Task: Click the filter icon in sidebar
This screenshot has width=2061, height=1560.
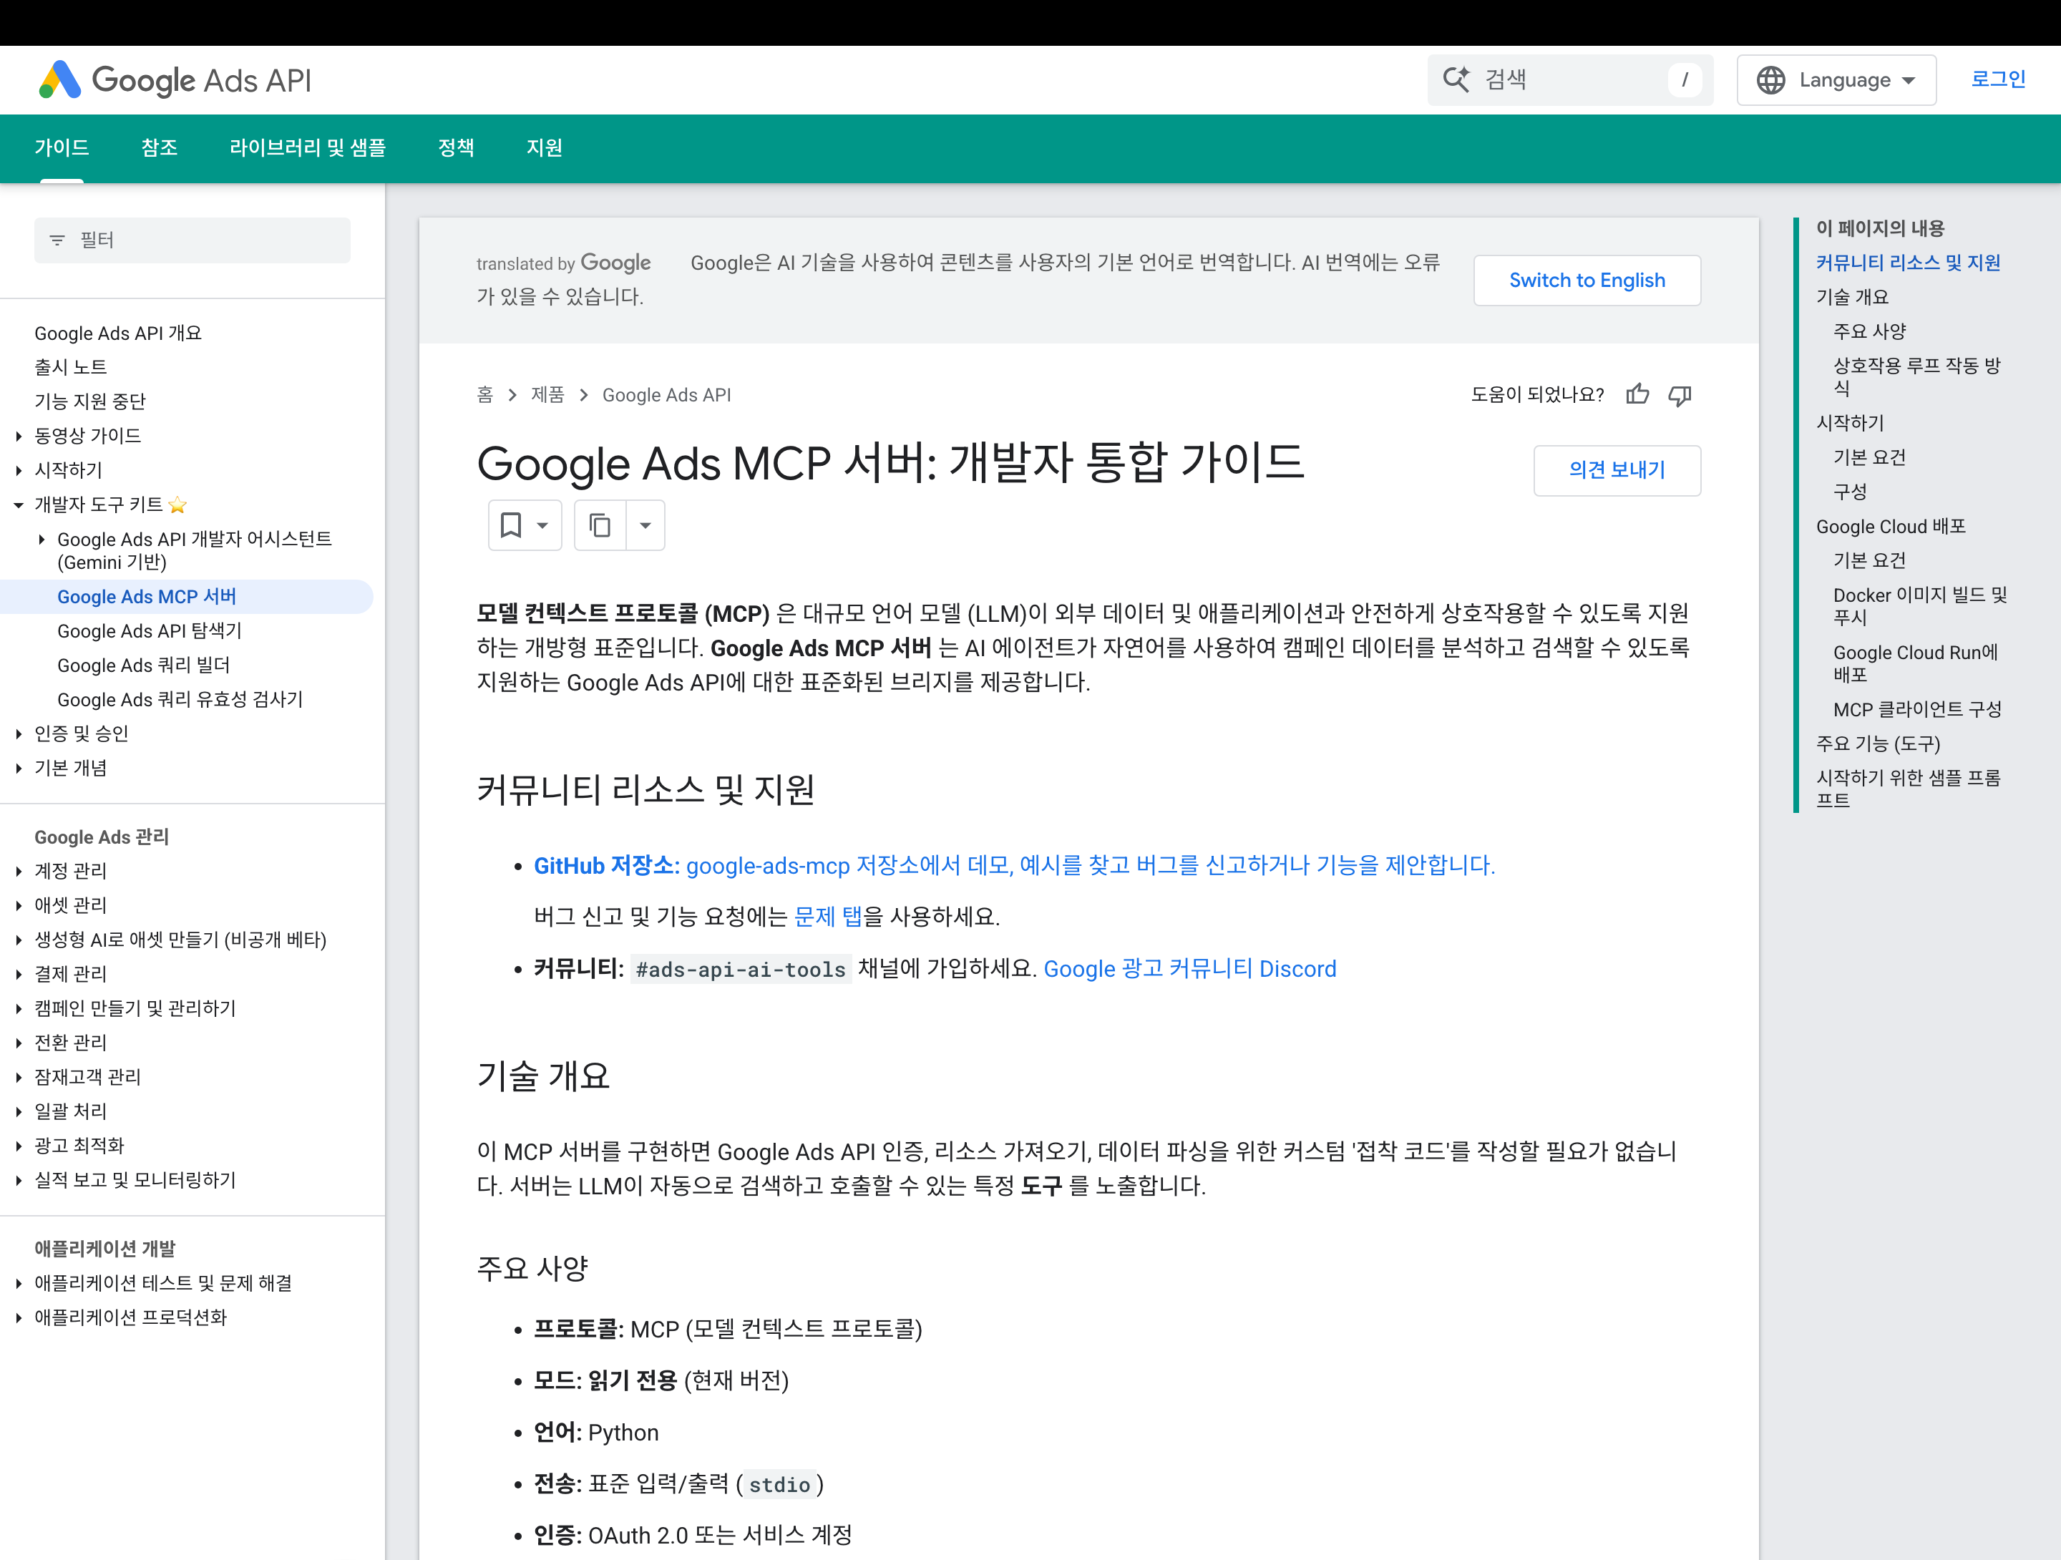Action: click(57, 240)
